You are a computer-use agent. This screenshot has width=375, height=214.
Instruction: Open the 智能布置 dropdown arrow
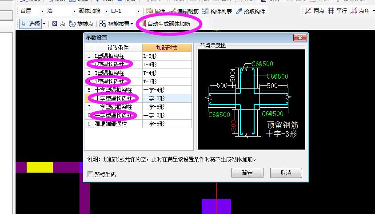[132, 24]
